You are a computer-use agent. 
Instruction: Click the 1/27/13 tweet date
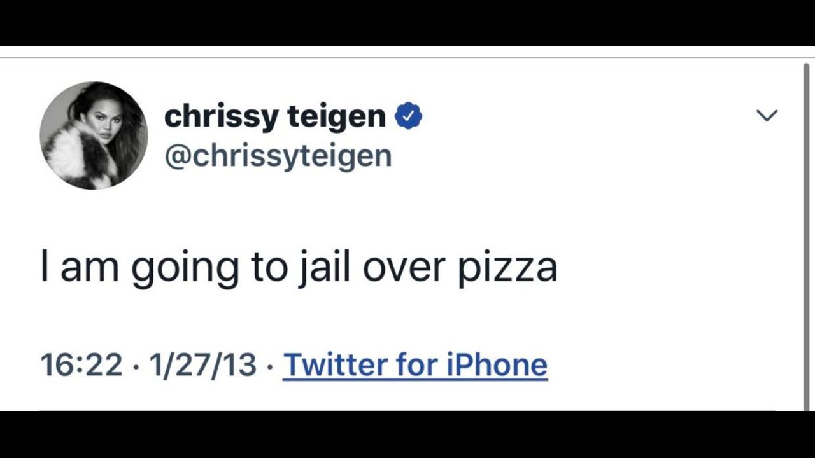coord(202,365)
